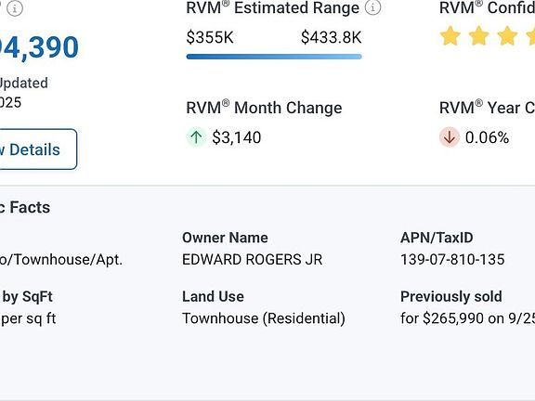Click the green up arrow Month Change icon
535x401 pixels.
pyautogui.click(x=196, y=137)
